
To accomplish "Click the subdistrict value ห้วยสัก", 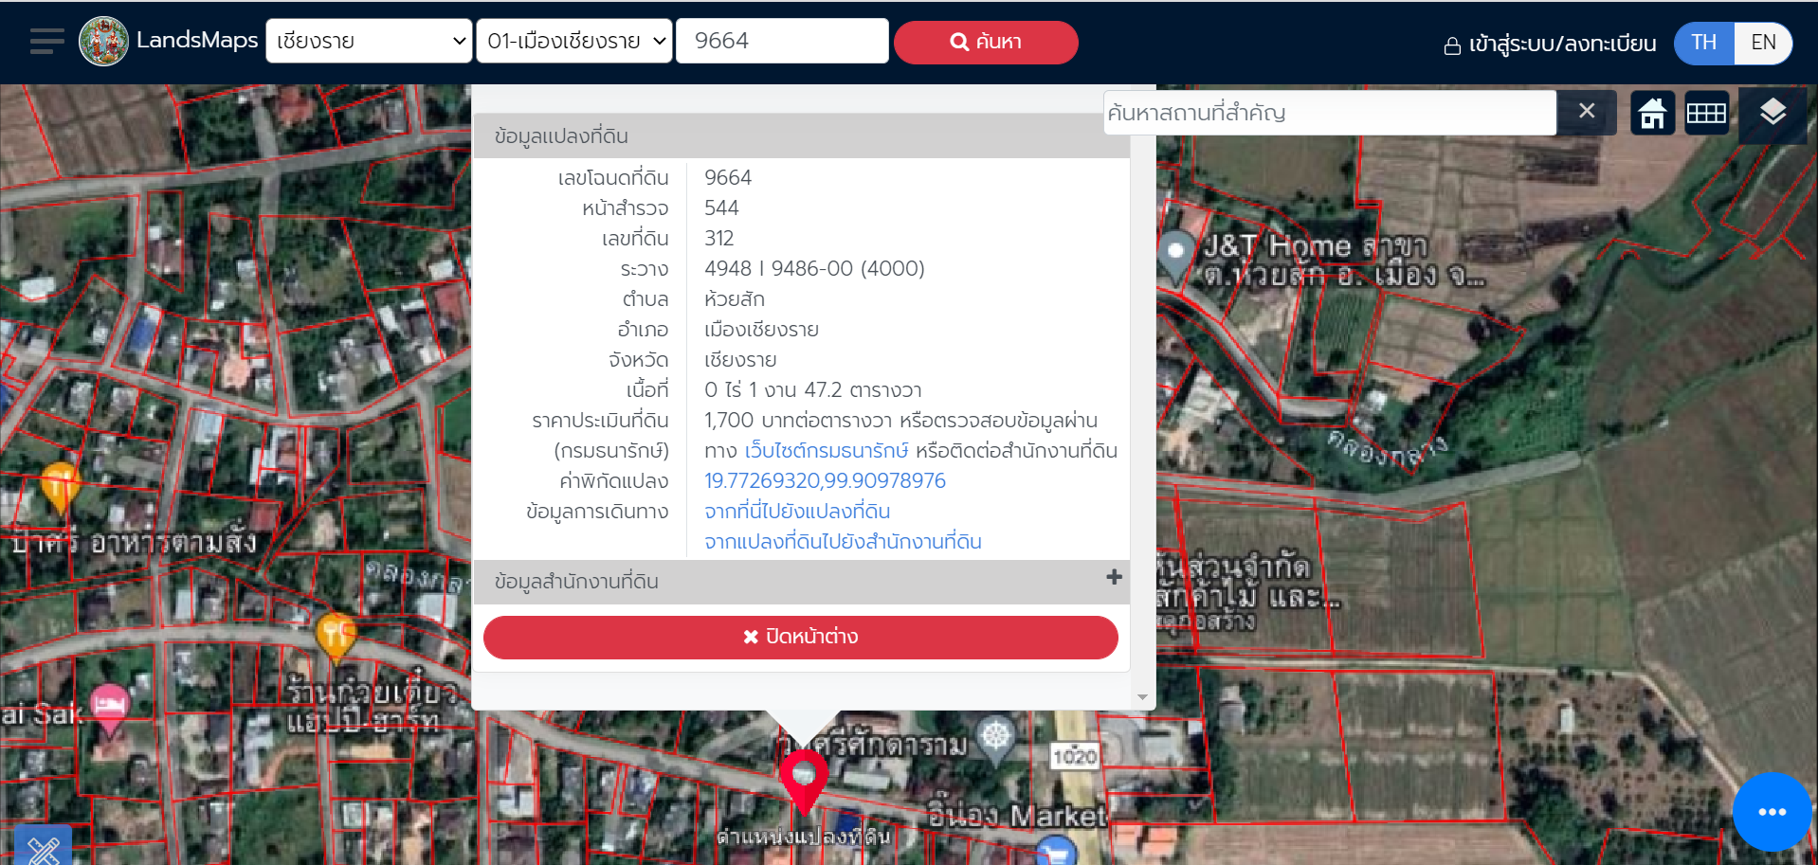I will click(x=734, y=298).
